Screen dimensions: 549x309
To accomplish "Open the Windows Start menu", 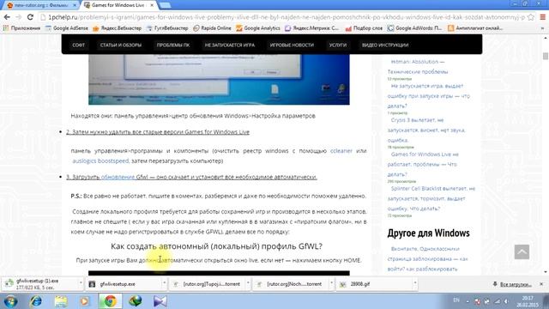I will (x=10, y=301).
